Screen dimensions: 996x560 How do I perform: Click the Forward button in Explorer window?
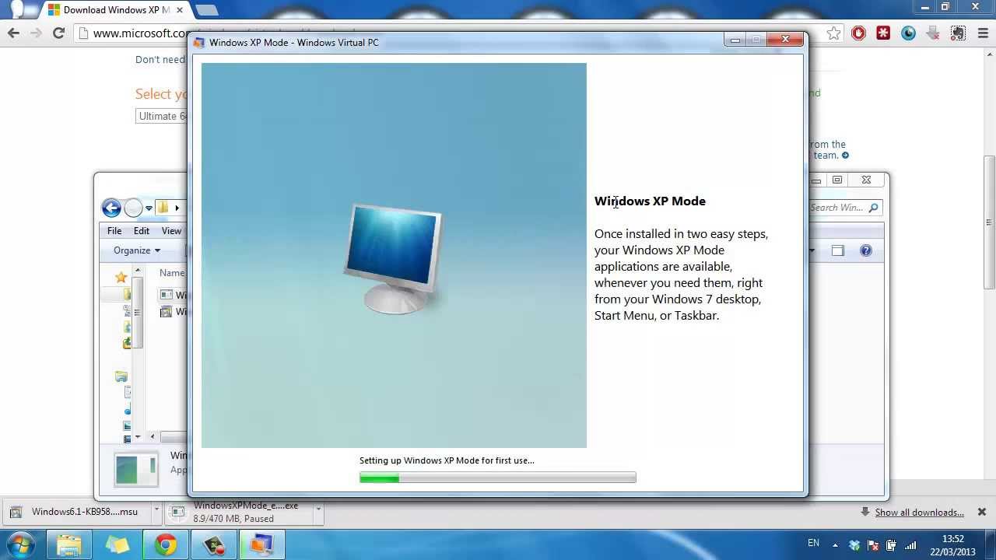[133, 208]
